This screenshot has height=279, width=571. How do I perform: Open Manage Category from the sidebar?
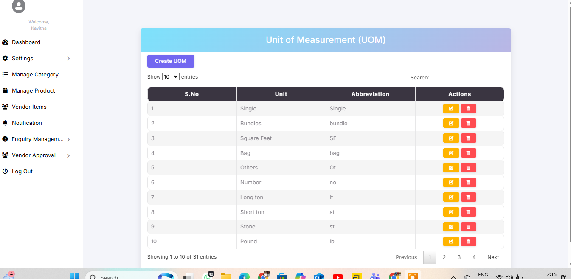[35, 75]
